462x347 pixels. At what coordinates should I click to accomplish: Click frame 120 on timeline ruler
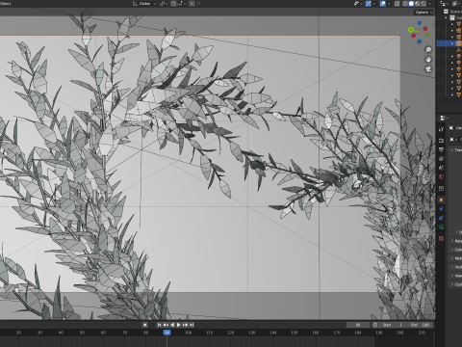230,333
